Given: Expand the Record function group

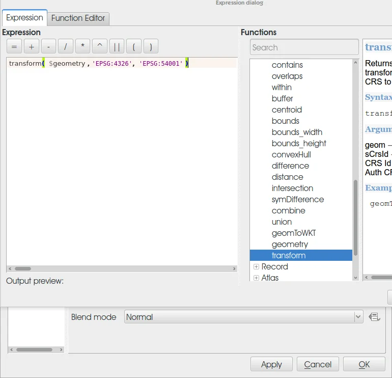Looking at the screenshot, I should coord(256,267).
